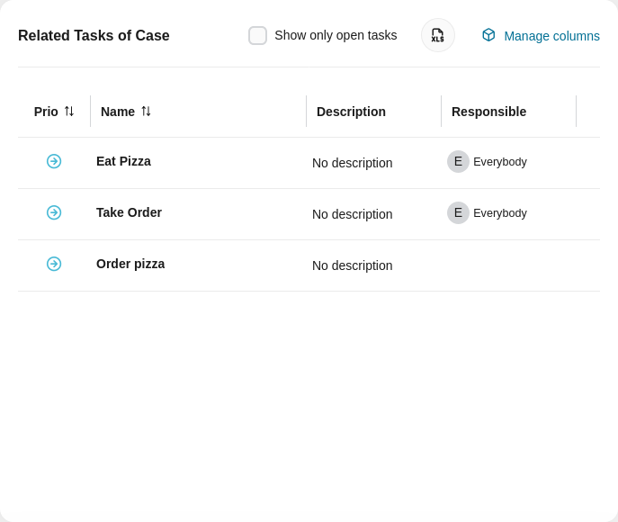
Task: Click Related Tasks of Case heading
Action: pyautogui.click(x=94, y=35)
